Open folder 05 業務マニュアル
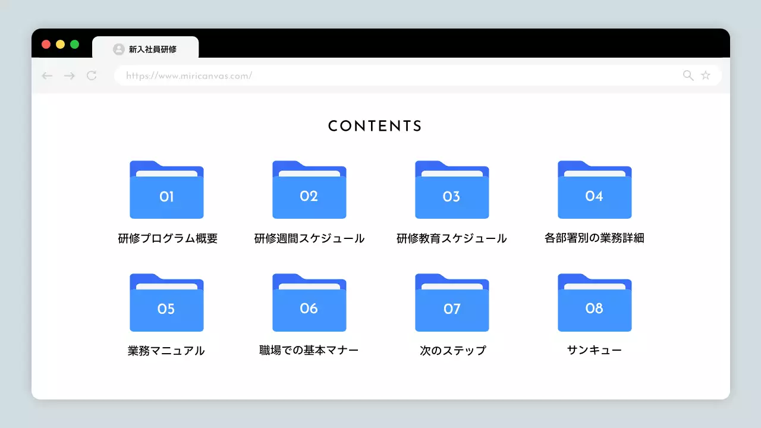The height and width of the screenshot is (428, 761). tap(166, 303)
